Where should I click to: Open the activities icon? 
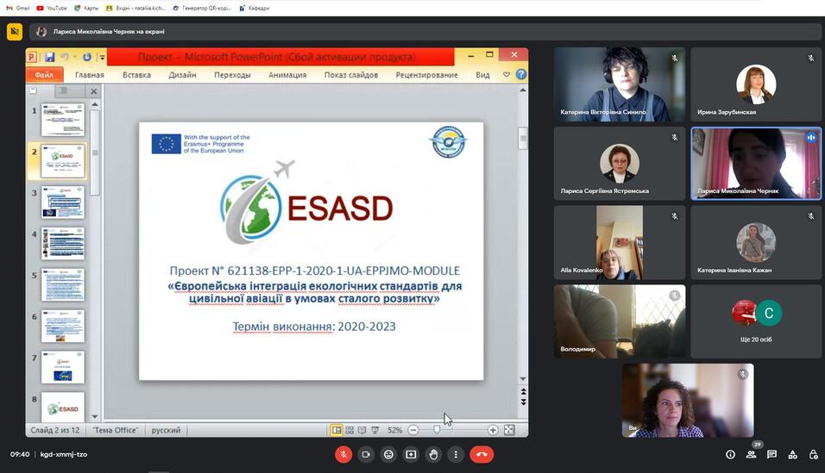click(x=792, y=454)
